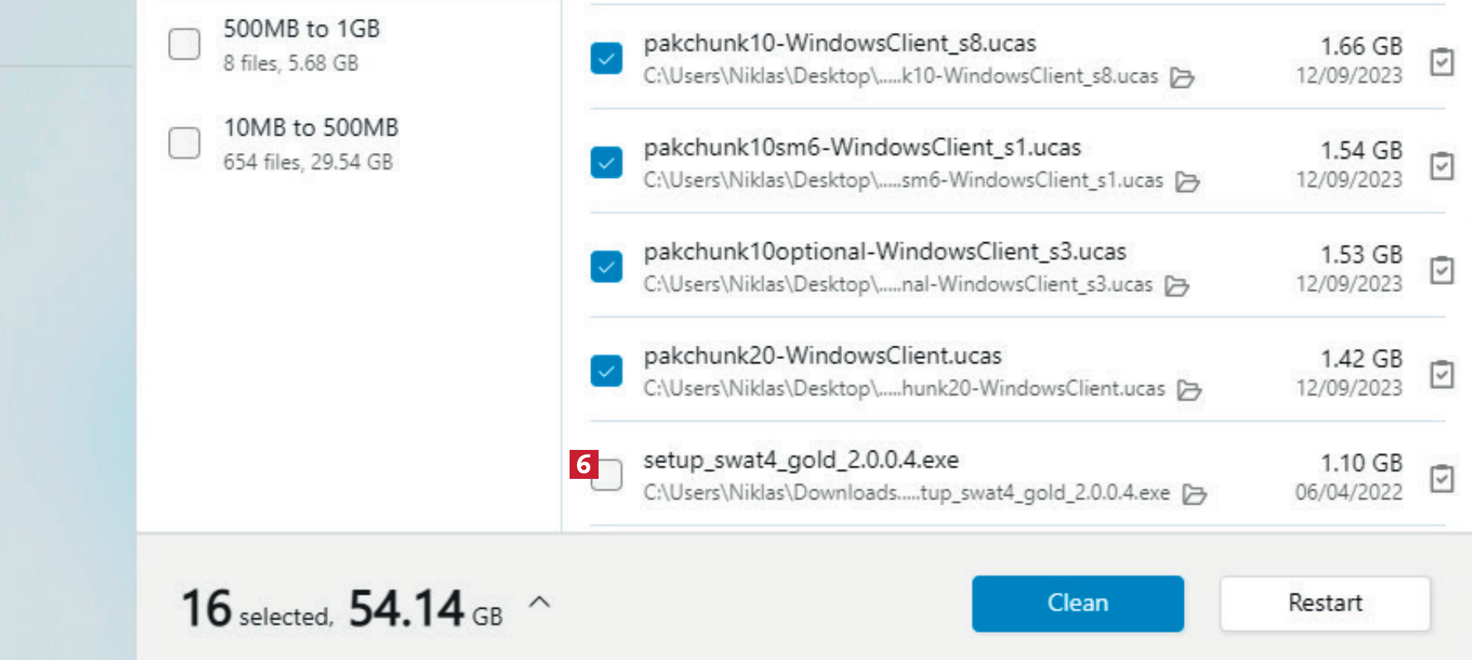Viewport: 1472px width, 660px height.
Task: Click clipboard icon for pakchunk10optional-WindowsClient_s3.ucas
Action: (1441, 270)
